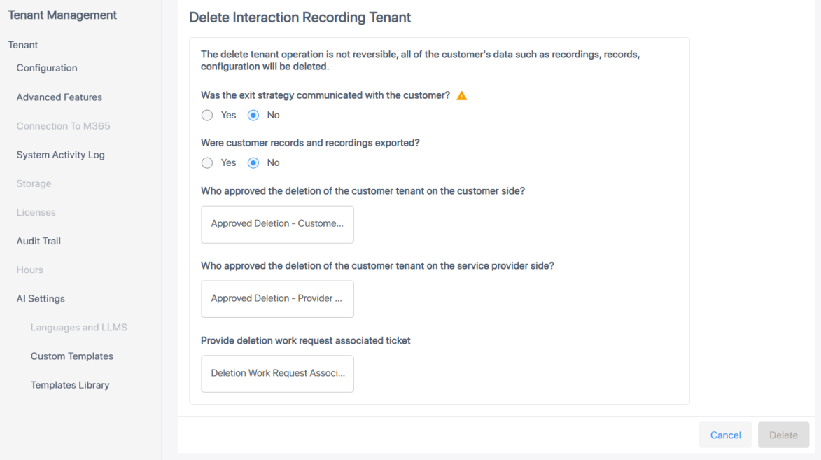Viewport: 821px width, 460px height.
Task: Choose No for records and recordings exported
Action: pyautogui.click(x=253, y=162)
